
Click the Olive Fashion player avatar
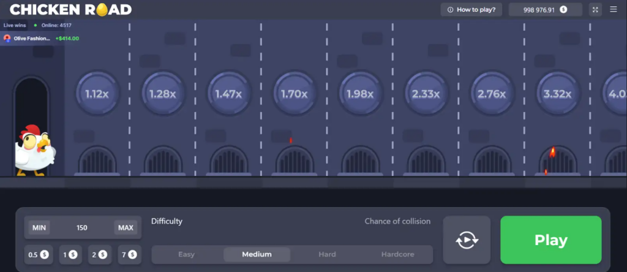click(x=7, y=39)
